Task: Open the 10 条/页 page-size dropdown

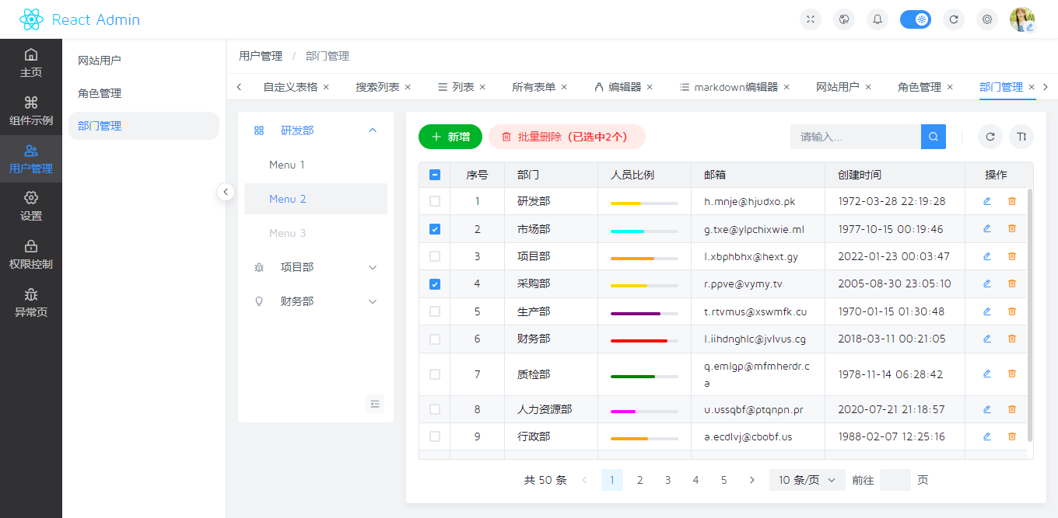Action: click(x=807, y=480)
